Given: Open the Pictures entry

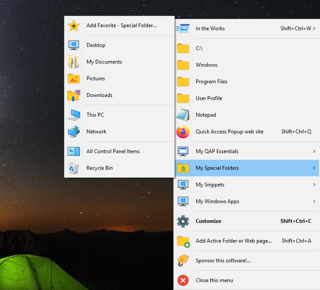Looking at the screenshot, I should [x=119, y=79].
